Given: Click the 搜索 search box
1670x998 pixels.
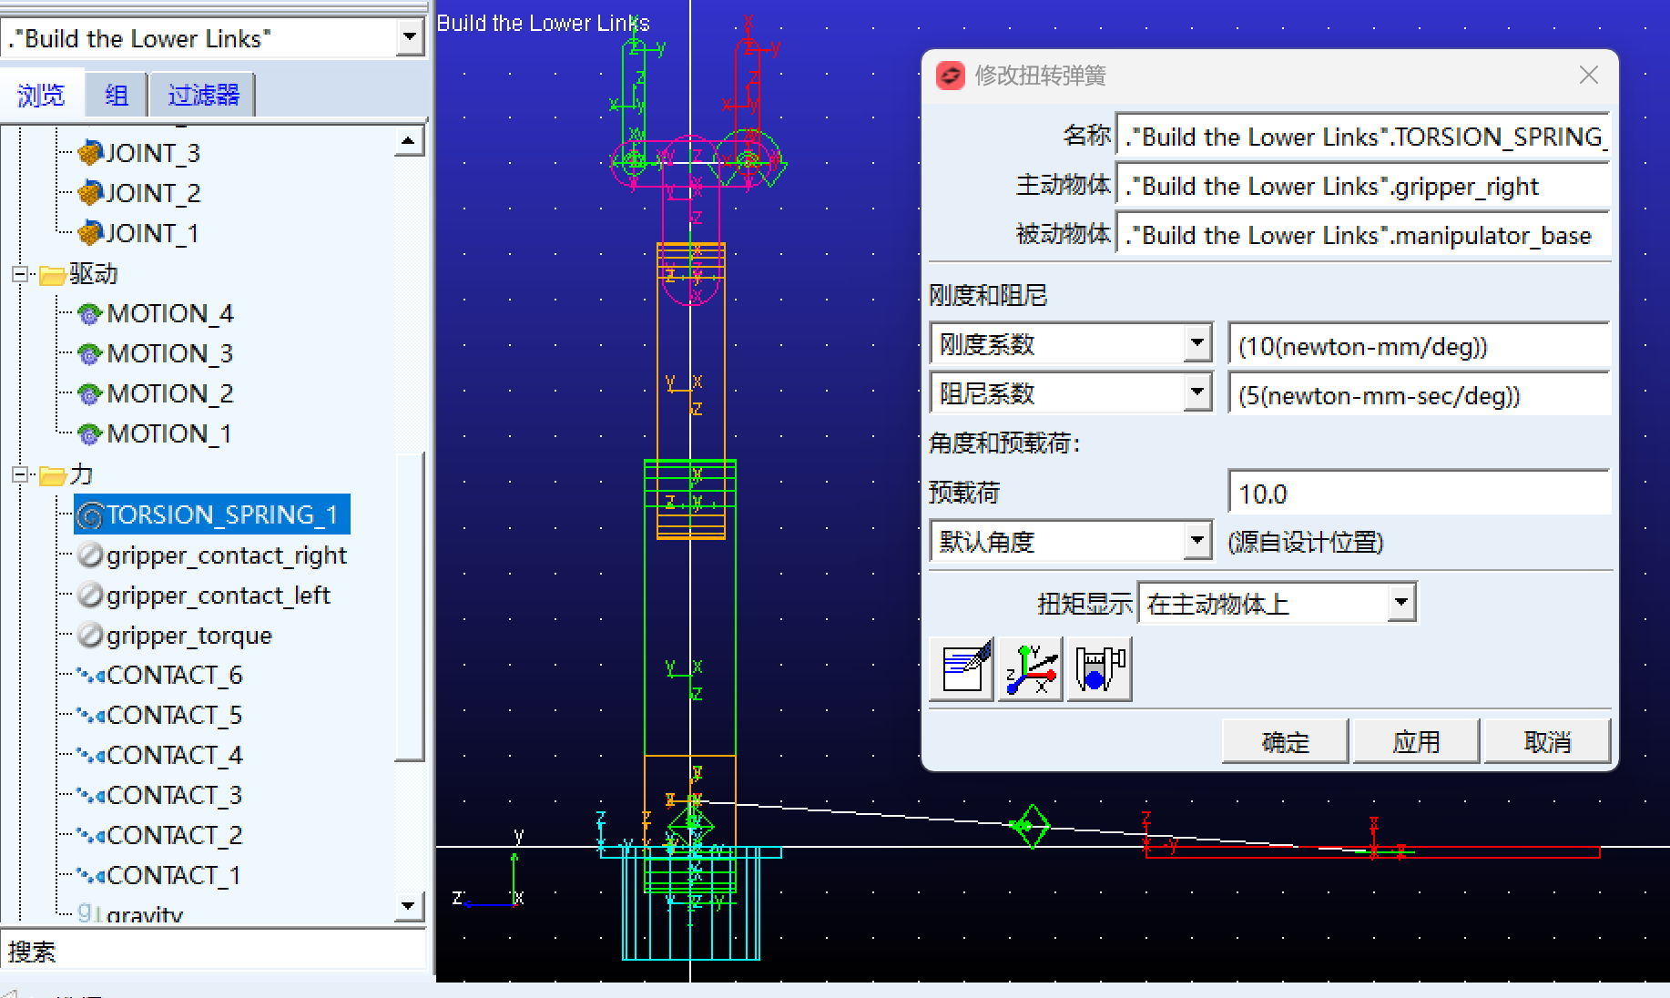Looking at the screenshot, I should 214,952.
